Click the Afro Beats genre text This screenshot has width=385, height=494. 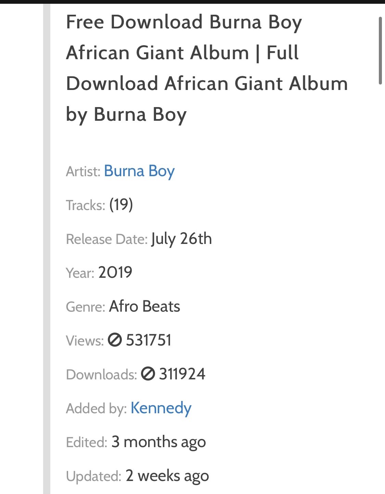(144, 306)
